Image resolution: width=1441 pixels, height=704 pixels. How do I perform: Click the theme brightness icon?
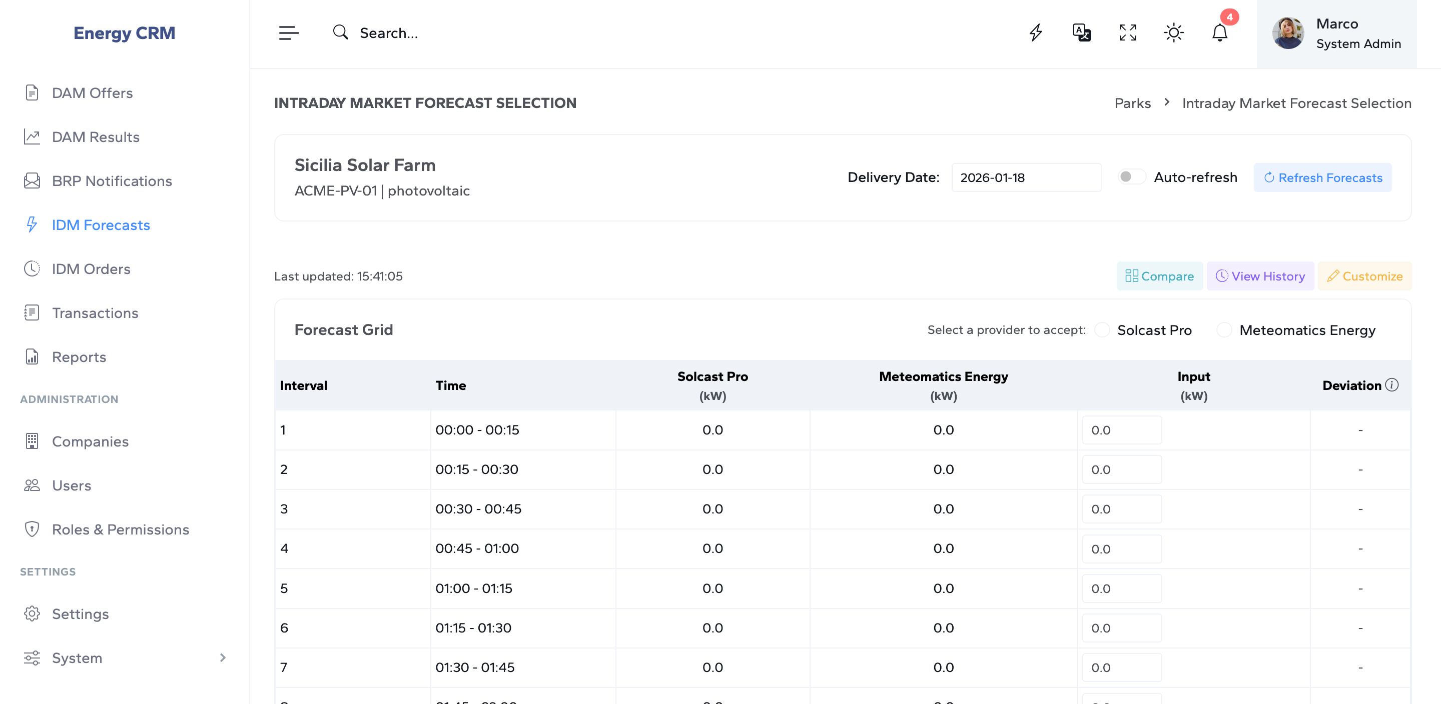(x=1174, y=32)
